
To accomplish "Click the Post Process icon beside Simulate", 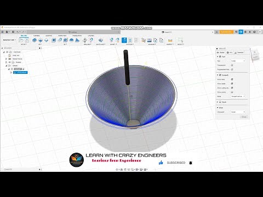I will (x=130, y=40).
